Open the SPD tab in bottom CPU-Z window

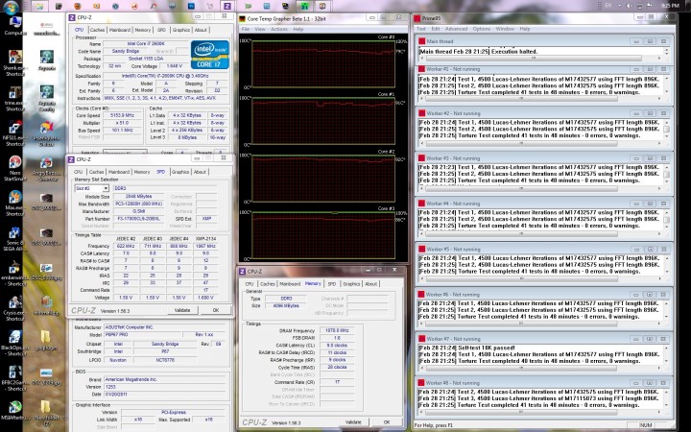click(331, 284)
